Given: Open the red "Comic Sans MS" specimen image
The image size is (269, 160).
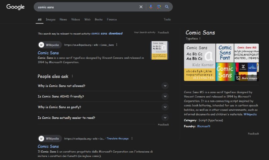Looking at the screenshot, I should click(246, 53).
